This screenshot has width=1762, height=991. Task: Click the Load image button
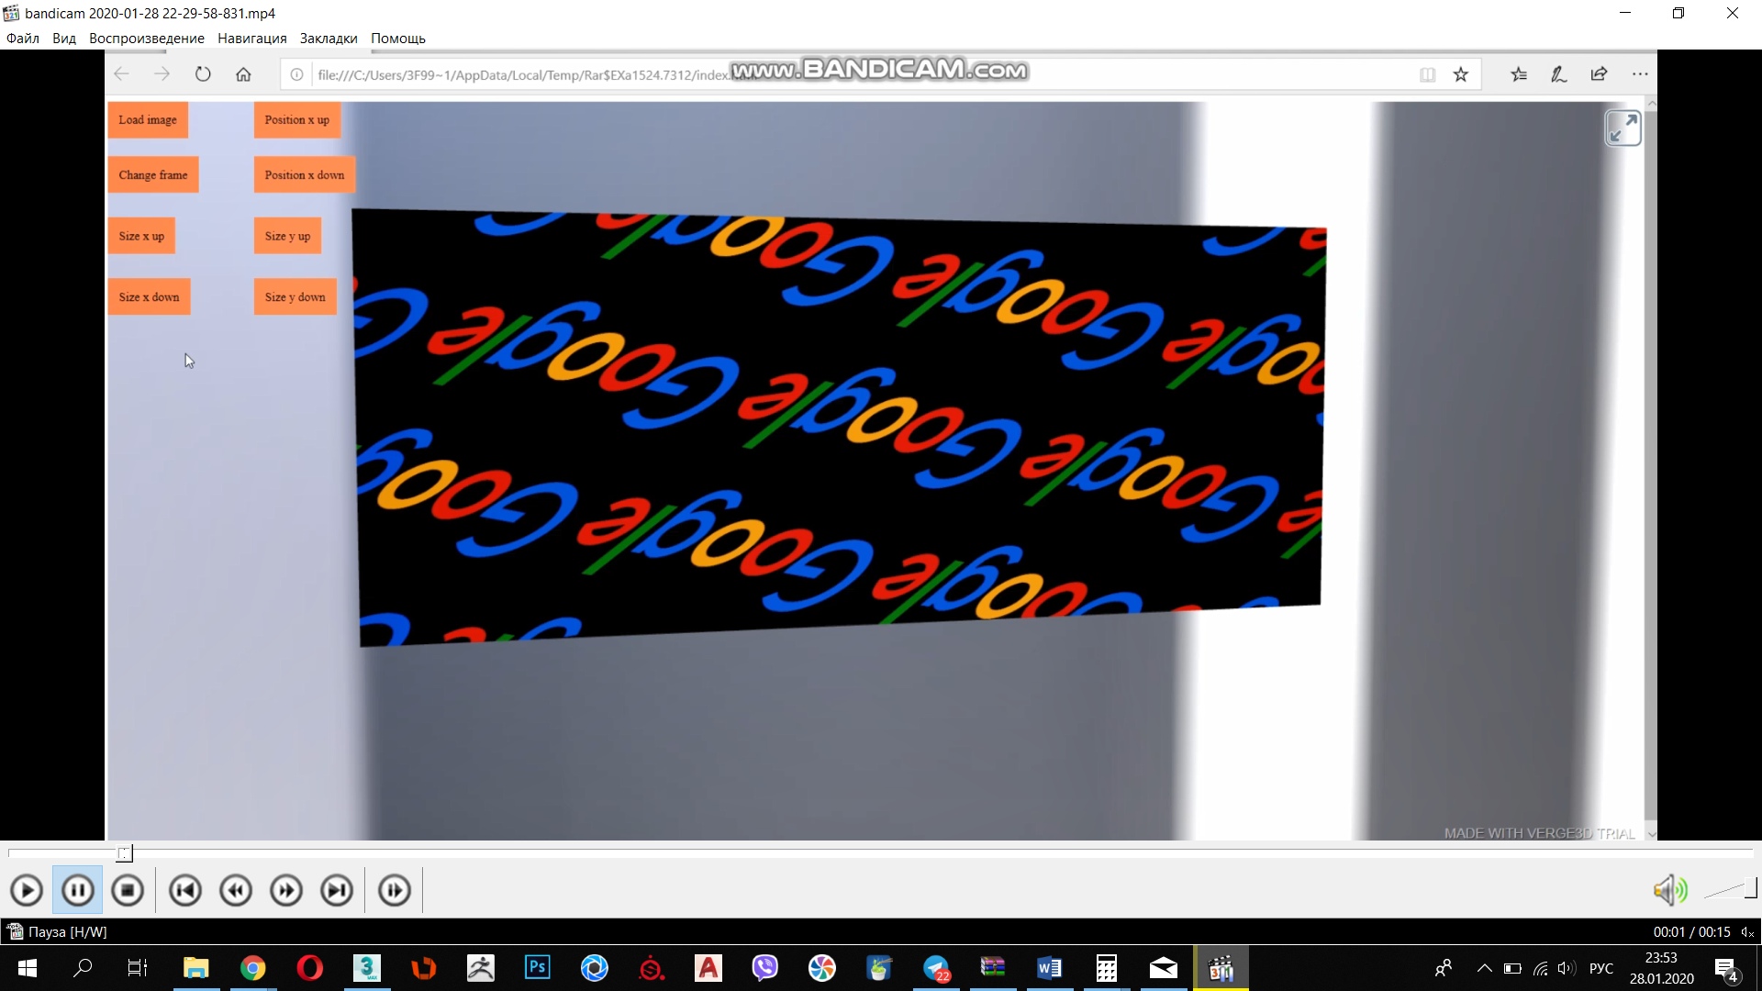(148, 120)
